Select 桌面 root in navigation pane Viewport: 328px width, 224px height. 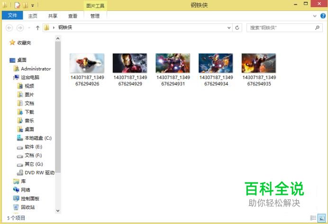22,60
